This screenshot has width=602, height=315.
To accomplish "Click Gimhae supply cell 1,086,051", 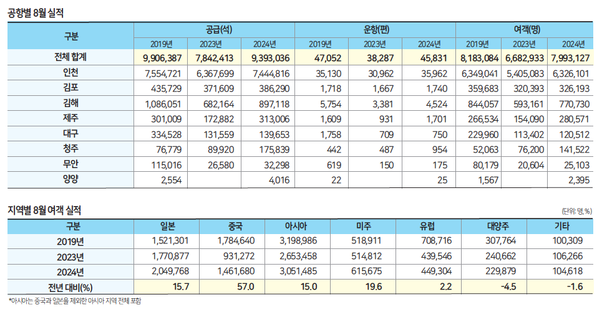I will coord(163,104).
